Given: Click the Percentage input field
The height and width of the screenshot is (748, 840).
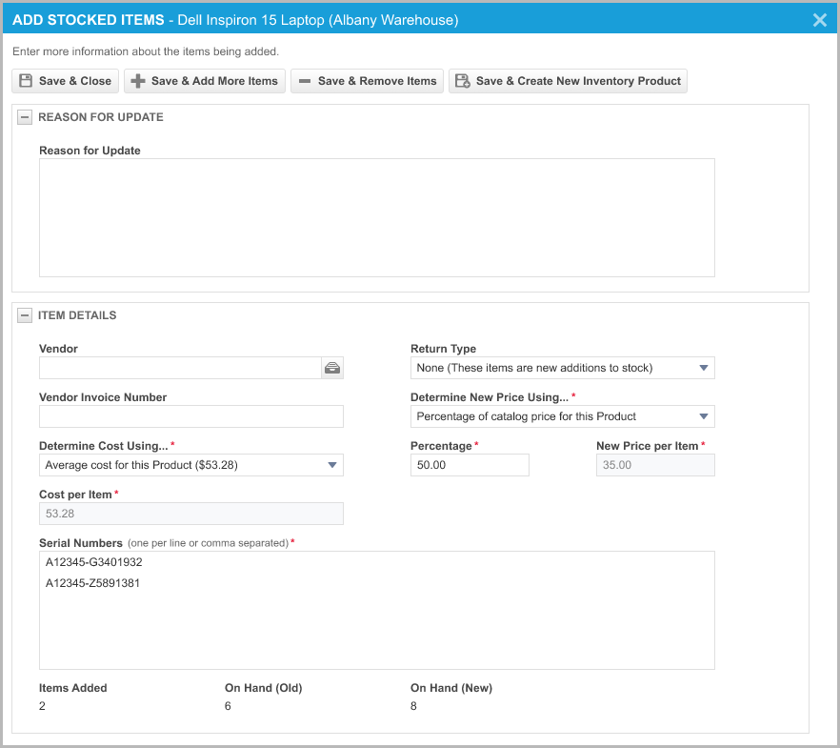Looking at the screenshot, I should [470, 465].
